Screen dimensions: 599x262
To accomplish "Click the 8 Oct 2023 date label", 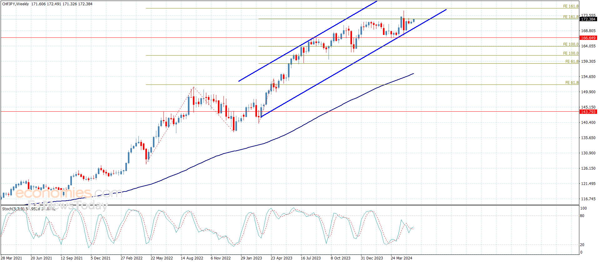I will tap(341, 258).
